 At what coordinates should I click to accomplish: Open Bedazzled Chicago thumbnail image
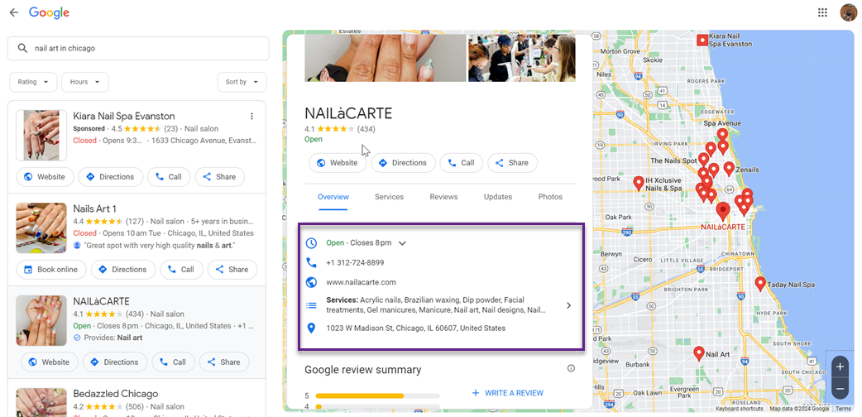pos(41,402)
